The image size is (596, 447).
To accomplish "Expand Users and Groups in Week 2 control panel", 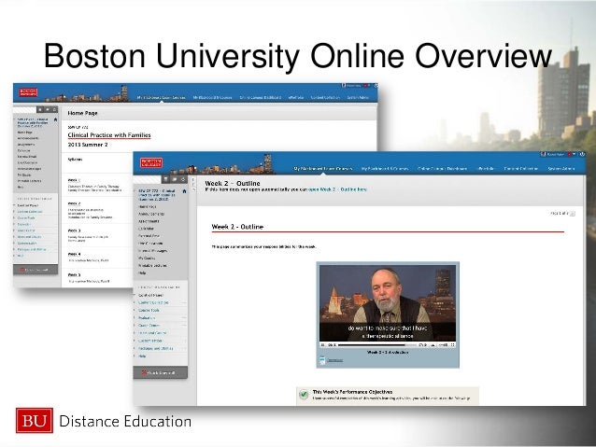I will [x=152, y=333].
